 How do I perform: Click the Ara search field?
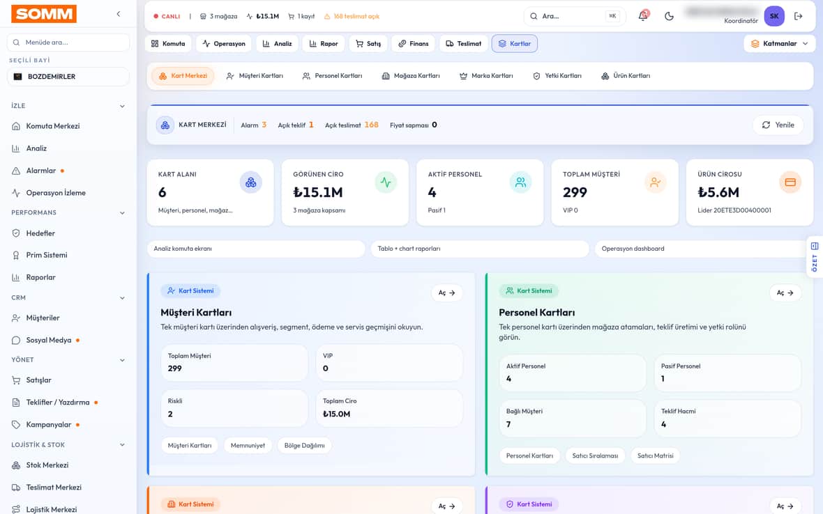[574, 16]
